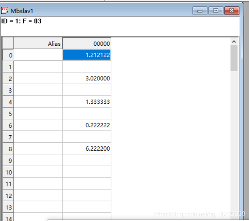The image size is (249, 221).
Task: Click row header 5
Action: pyautogui.click(x=8, y=113)
